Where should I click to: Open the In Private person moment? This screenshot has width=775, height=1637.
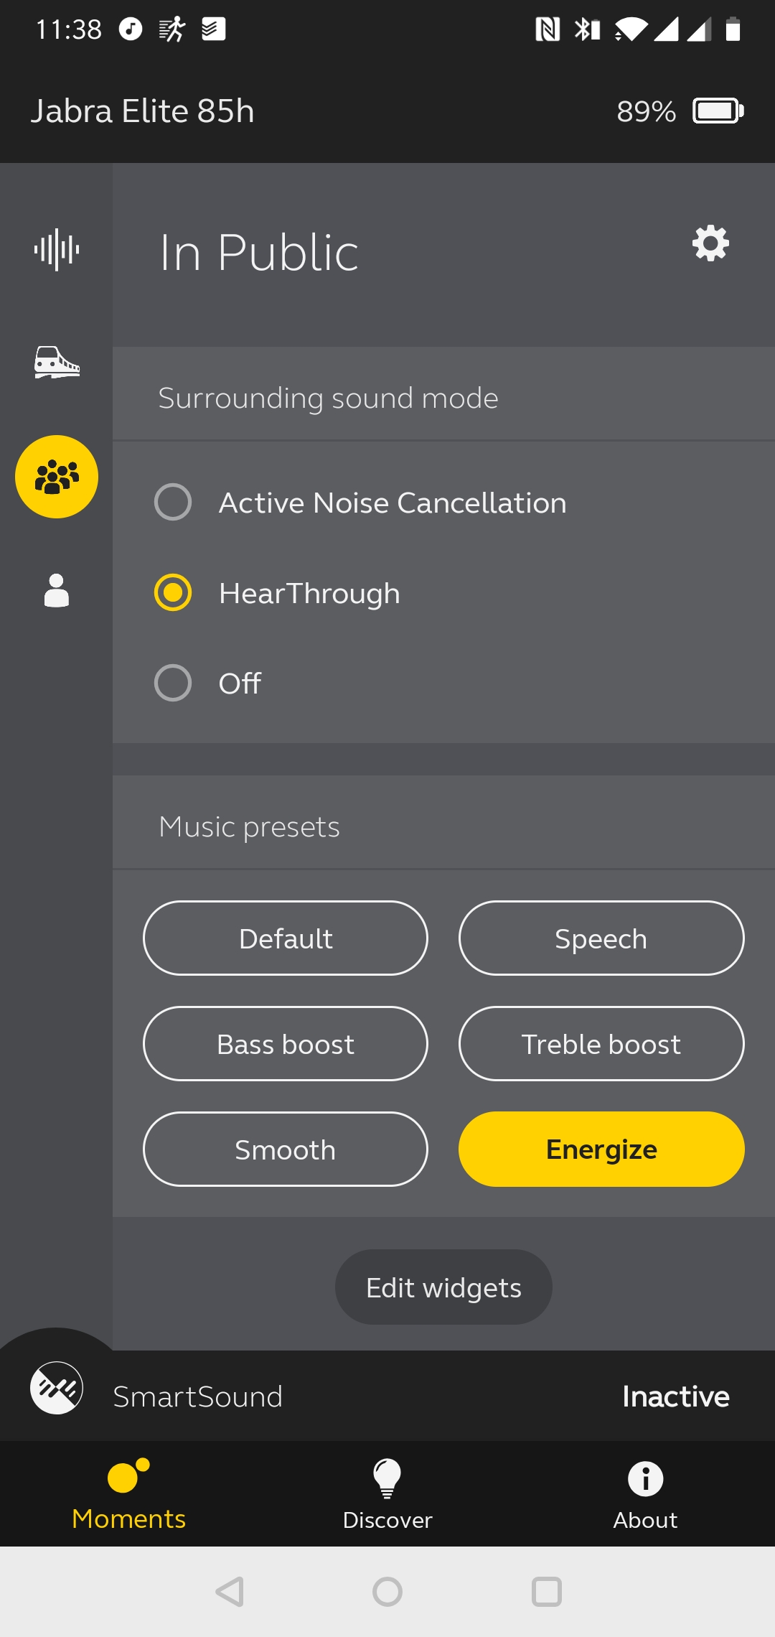(x=57, y=590)
